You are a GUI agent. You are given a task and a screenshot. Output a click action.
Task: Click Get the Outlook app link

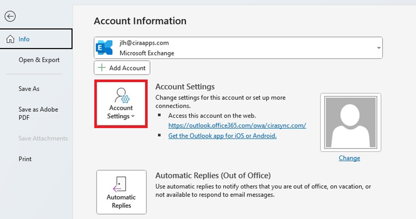click(222, 136)
